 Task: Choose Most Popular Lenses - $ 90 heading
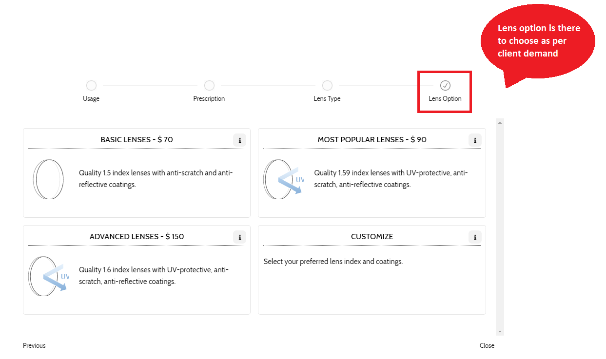pos(372,139)
